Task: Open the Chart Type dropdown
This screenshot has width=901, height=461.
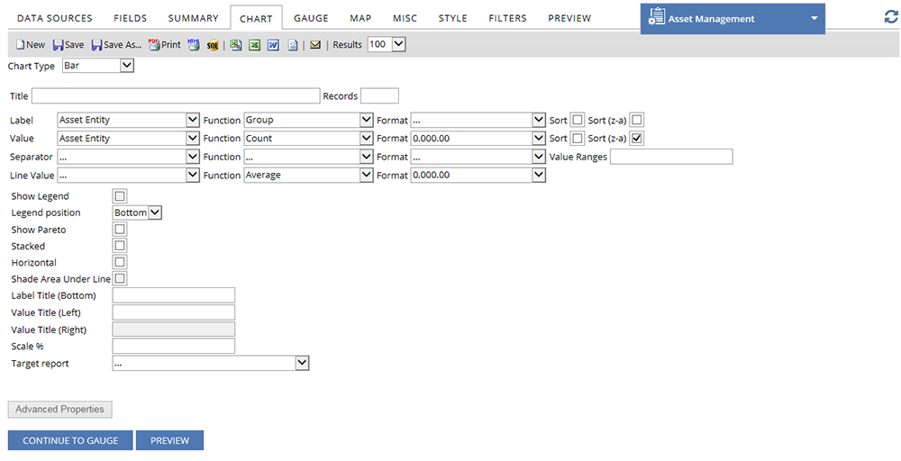Action: pos(97,66)
